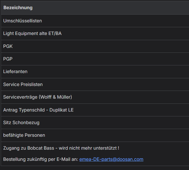The height and width of the screenshot is (170, 189).
Task: Open the emea-DE-parts@doosan.com email link
Action: tap(111, 159)
